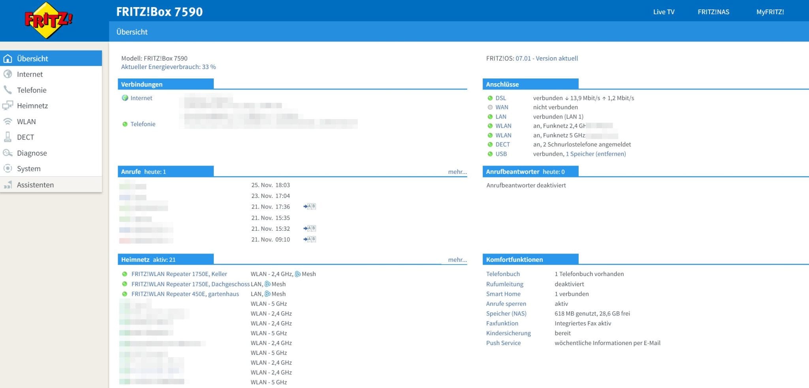The image size is (809, 388).
Task: Go to MyFRITZ! in the header
Action: pyautogui.click(x=770, y=12)
